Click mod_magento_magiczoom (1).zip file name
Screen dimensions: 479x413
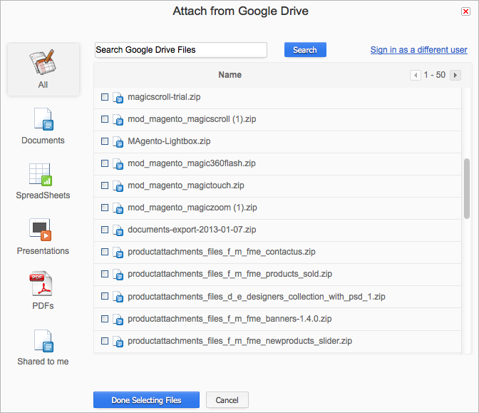pos(192,208)
